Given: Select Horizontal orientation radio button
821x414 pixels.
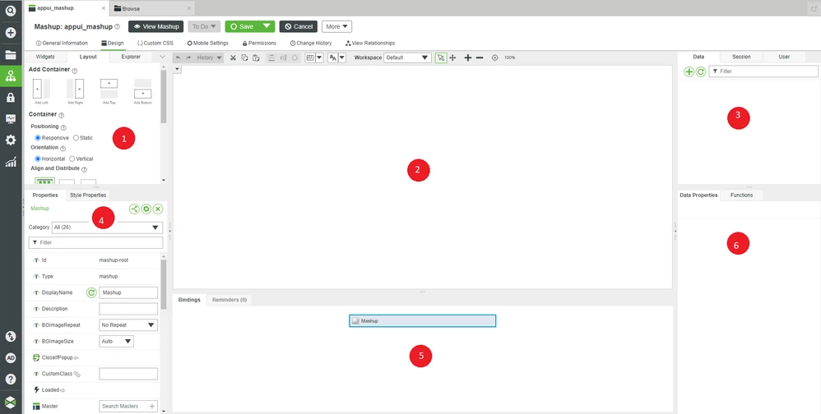Looking at the screenshot, I should pos(38,159).
